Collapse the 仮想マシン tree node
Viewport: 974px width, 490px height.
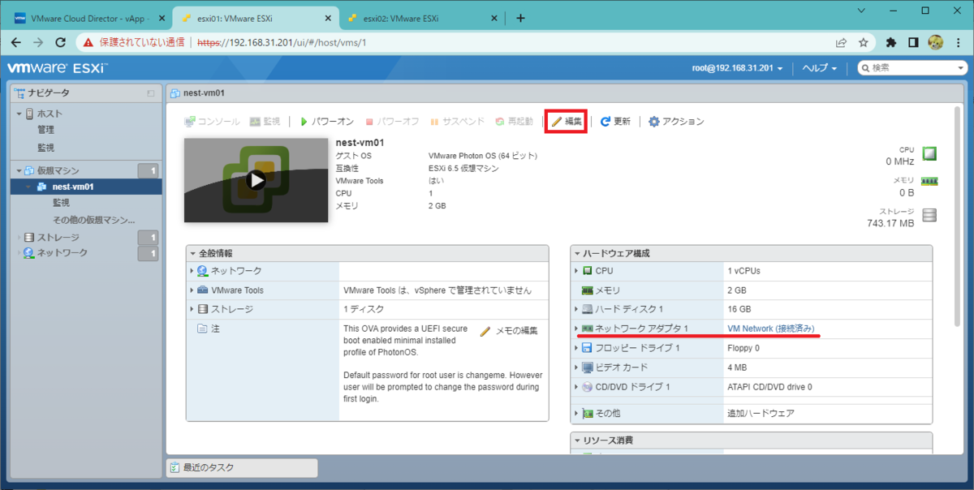click(x=19, y=170)
